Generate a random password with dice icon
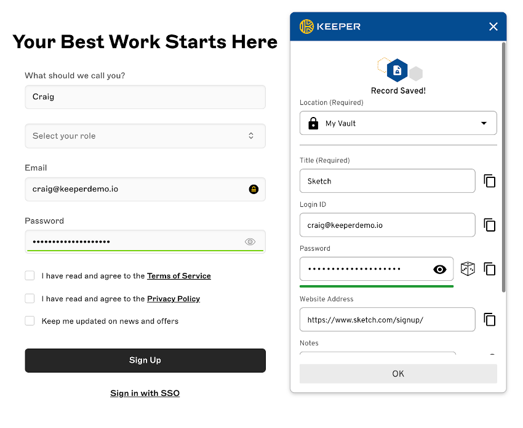Screen dimensions: 523x428 pos(468,269)
